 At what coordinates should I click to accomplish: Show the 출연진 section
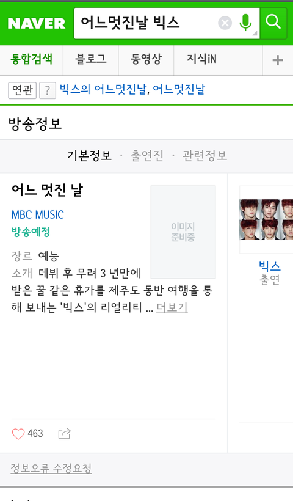point(147,156)
